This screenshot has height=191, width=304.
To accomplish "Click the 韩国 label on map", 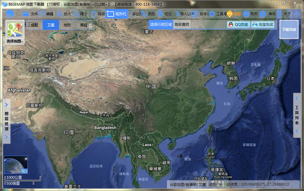I will coord(233,79).
